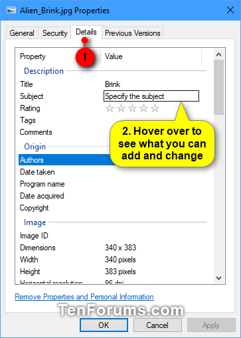The width and height of the screenshot is (241, 338).
Task: Open Remove Properties and Personal Information link
Action: tap(84, 297)
